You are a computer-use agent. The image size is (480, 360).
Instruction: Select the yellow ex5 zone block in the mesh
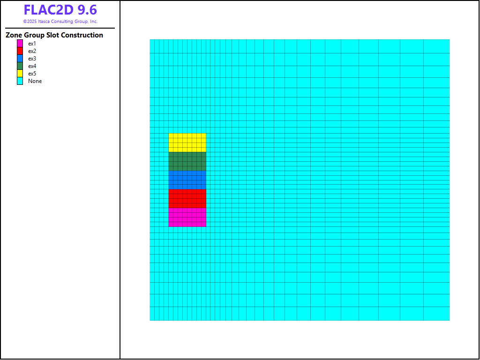pos(187,142)
